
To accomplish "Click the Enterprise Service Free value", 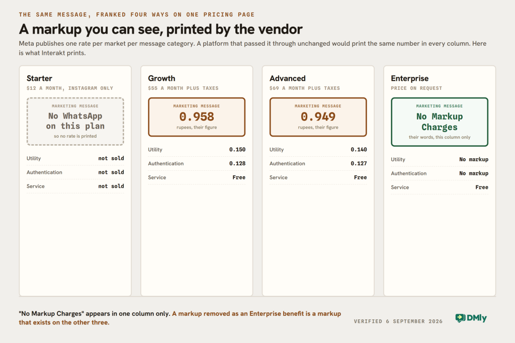I will pyautogui.click(x=482, y=187).
